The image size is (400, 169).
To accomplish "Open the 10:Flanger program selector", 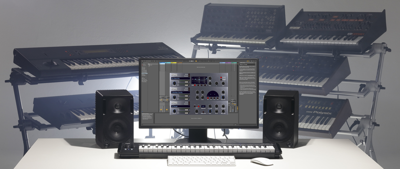I will tap(180, 106).
